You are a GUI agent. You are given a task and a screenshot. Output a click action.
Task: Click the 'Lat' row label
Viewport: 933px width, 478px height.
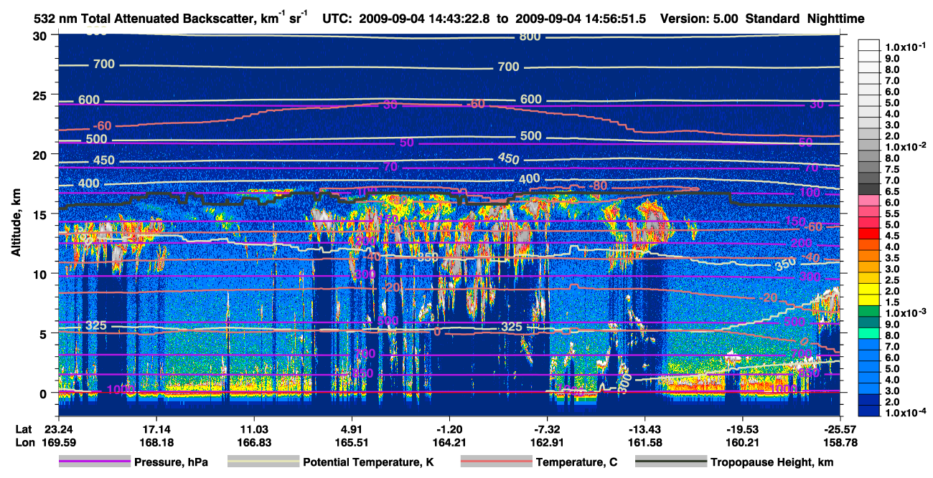tap(23, 429)
